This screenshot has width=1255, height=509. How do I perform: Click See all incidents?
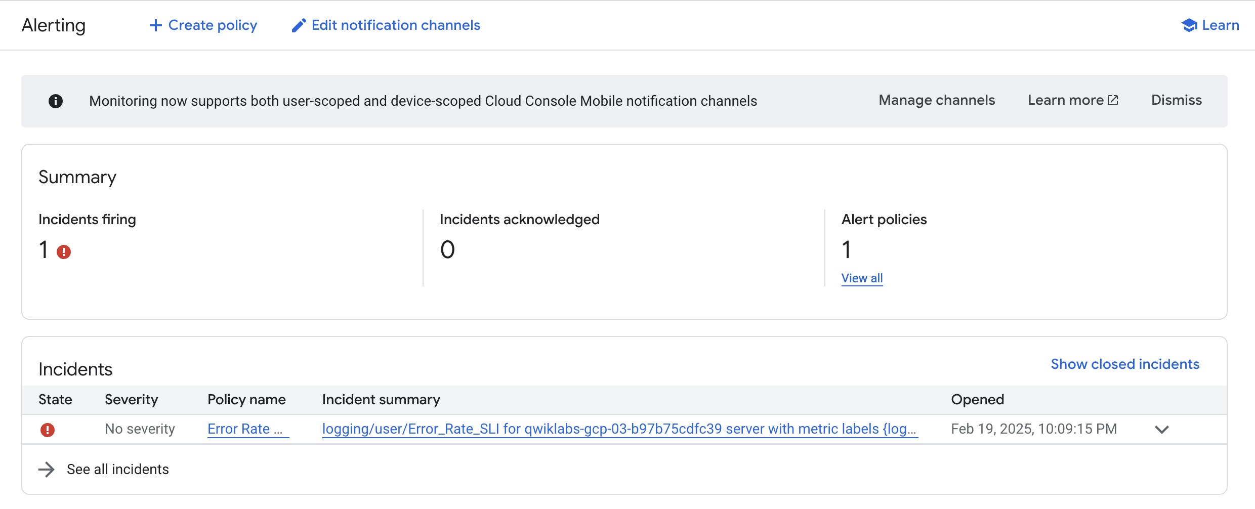118,470
